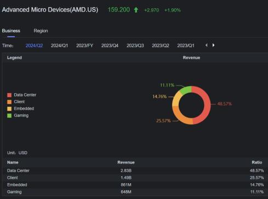The height and width of the screenshot is (199, 268).
Task: Choose the 2023/Q4 period
Action: point(110,46)
